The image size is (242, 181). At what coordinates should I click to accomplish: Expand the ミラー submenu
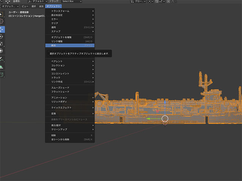point(70,19)
